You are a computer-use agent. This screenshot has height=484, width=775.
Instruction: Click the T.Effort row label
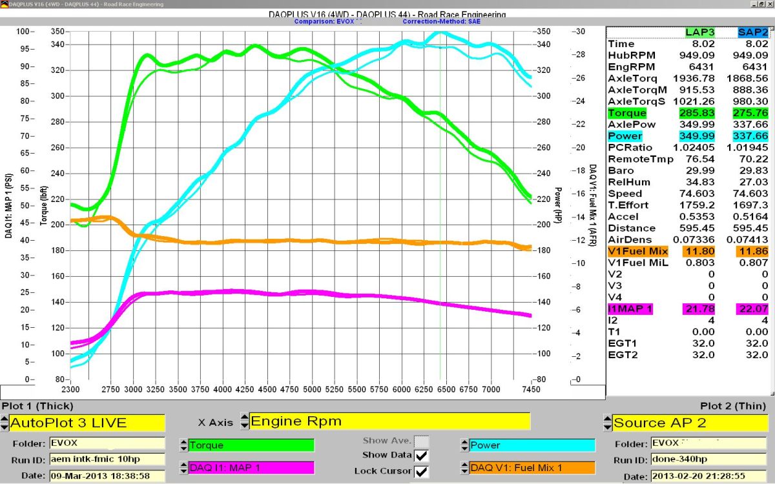click(x=628, y=205)
